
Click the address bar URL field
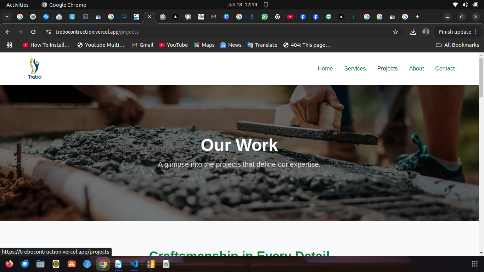click(x=213, y=32)
